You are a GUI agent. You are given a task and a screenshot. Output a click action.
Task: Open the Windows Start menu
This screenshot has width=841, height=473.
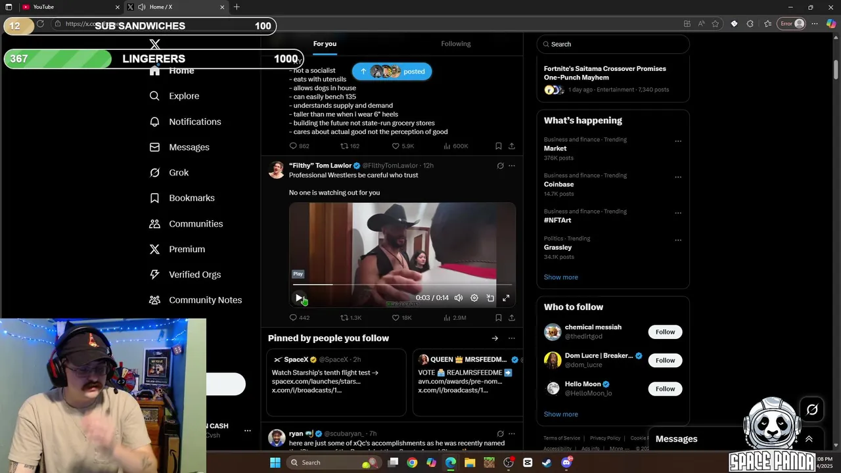pyautogui.click(x=275, y=462)
